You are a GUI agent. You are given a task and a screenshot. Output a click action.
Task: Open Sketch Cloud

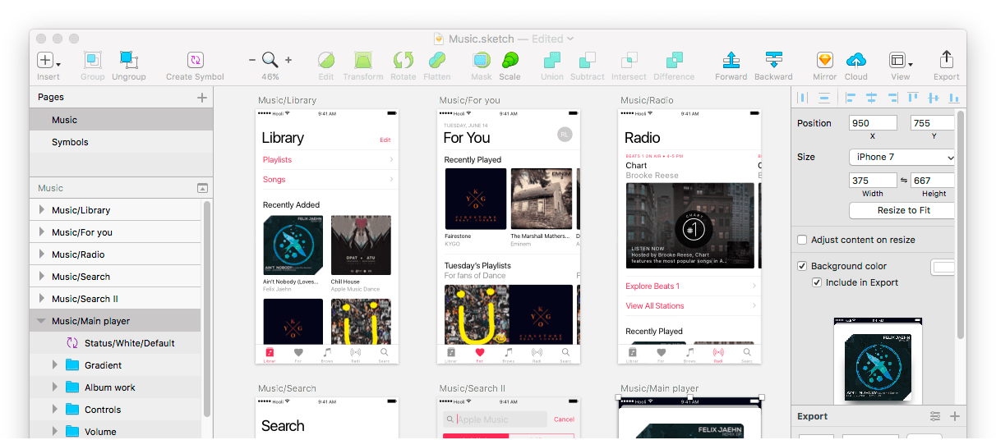point(855,60)
